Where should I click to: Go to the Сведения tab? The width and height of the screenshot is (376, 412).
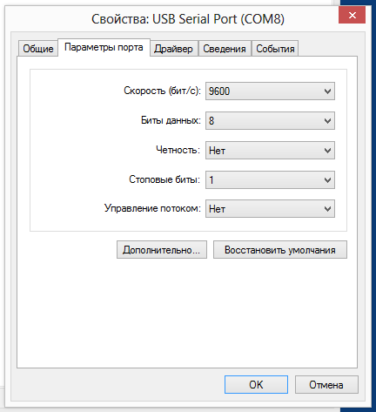[x=225, y=49]
